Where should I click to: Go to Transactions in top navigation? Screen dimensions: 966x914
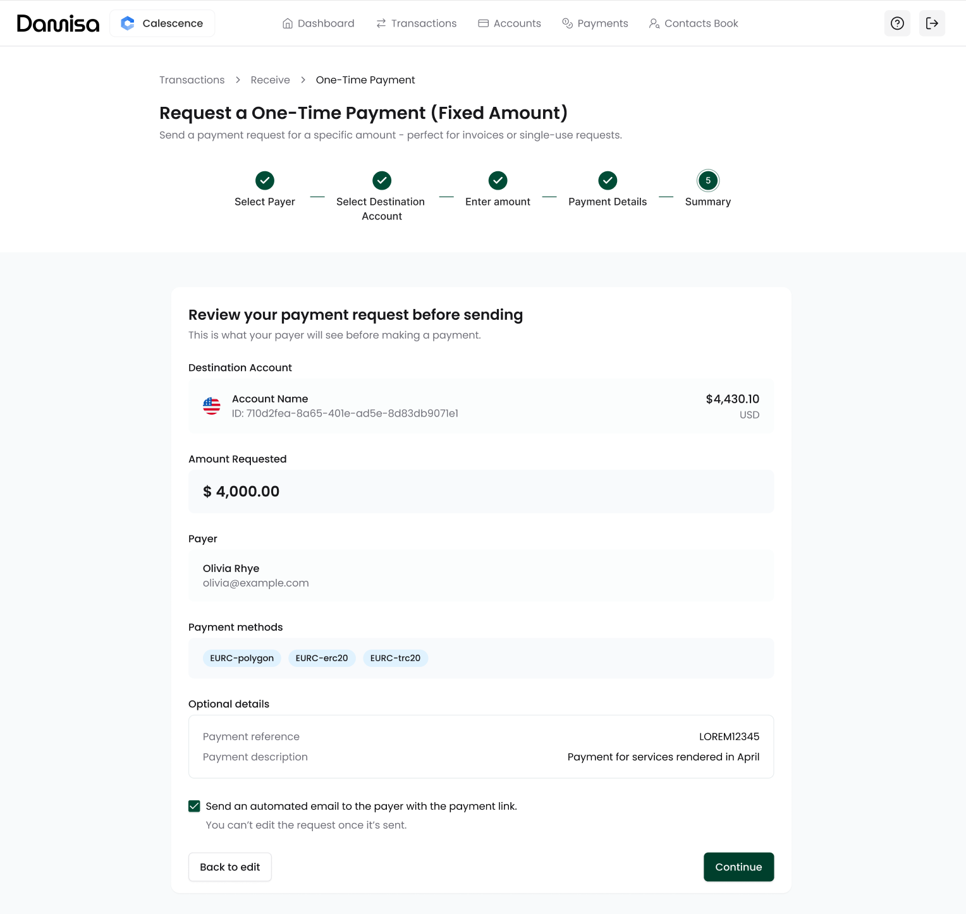(417, 23)
